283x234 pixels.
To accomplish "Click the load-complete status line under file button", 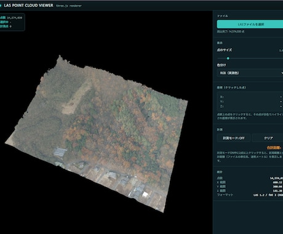I will pyautogui.click(x=231, y=31).
